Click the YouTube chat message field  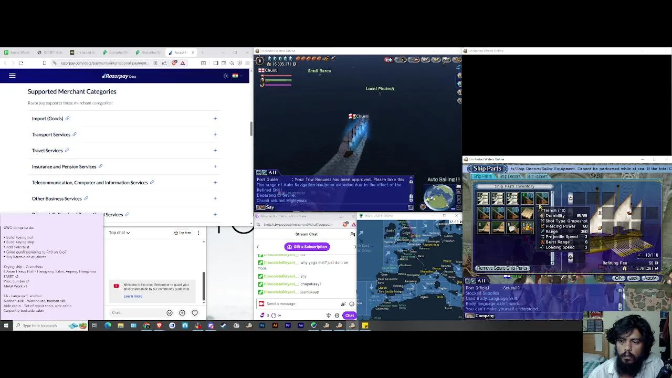(x=135, y=313)
